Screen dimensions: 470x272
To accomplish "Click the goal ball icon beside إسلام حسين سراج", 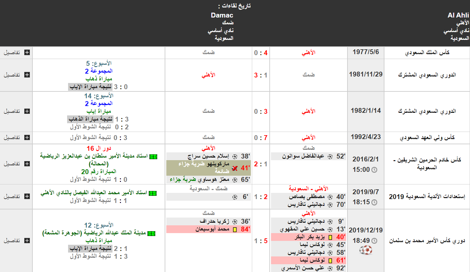I will 235,157.
